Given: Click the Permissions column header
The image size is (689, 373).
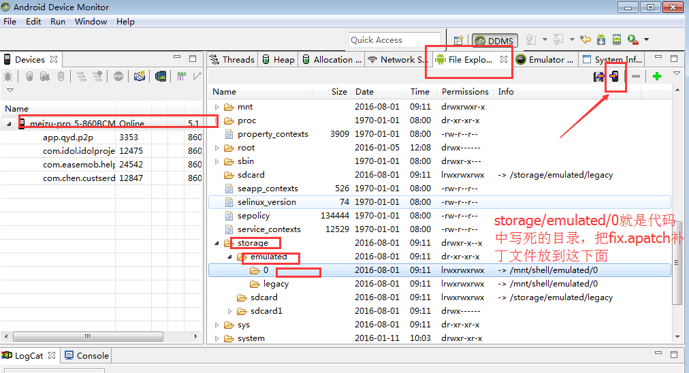Looking at the screenshot, I should click(x=465, y=91).
